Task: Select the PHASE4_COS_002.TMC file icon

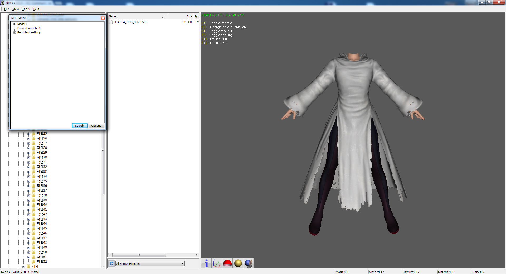Action: tap(111, 22)
